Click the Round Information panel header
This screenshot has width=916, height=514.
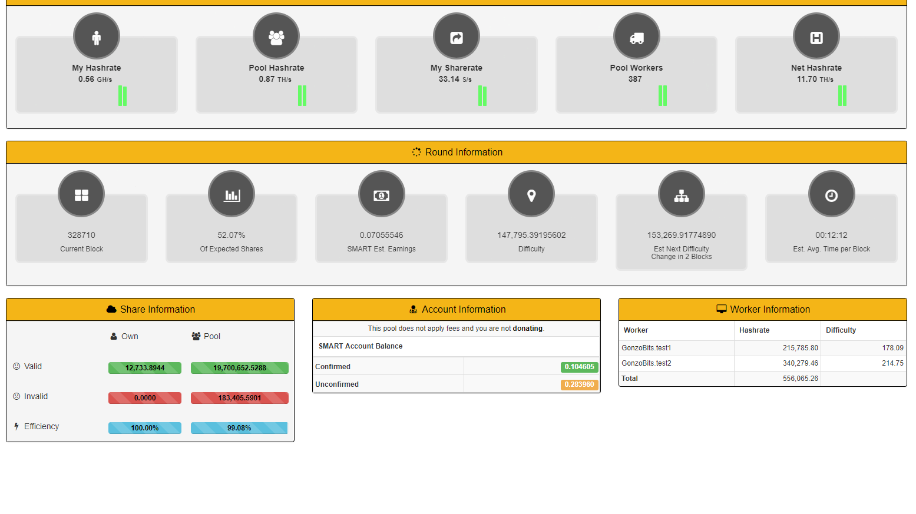pyautogui.click(x=457, y=152)
